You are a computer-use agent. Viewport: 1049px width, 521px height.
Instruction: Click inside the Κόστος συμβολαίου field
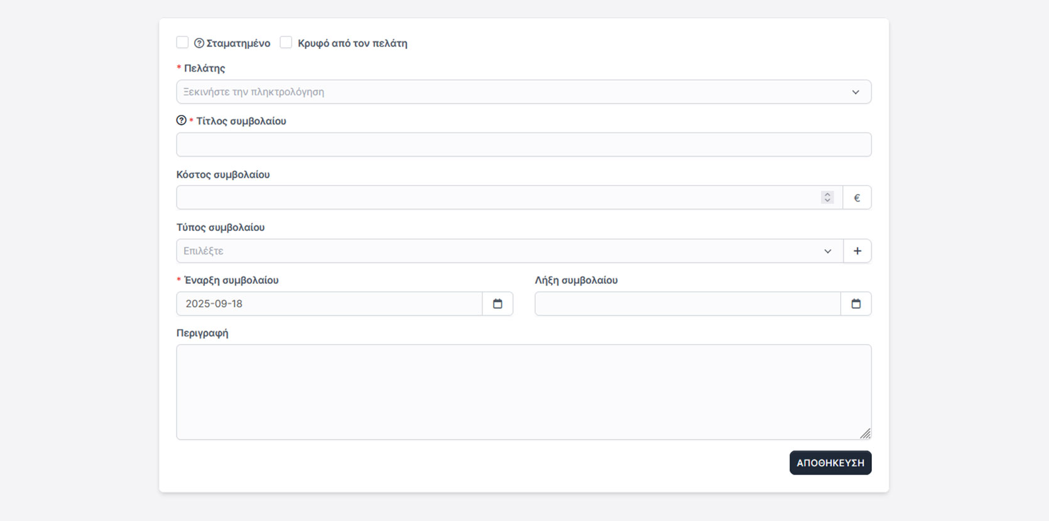496,198
